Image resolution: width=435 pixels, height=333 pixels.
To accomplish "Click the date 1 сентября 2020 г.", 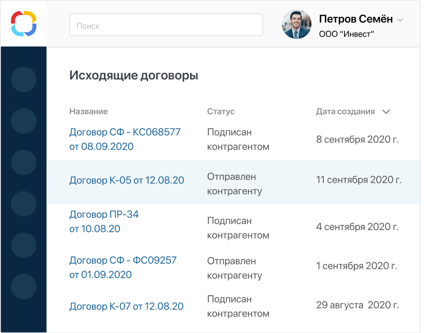I will point(357,266).
